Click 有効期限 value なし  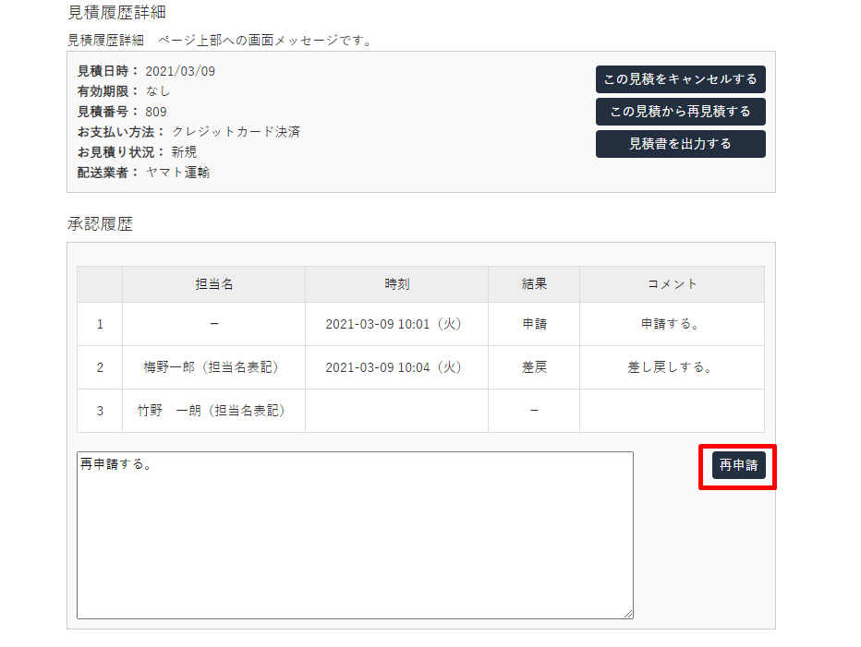tap(158, 91)
